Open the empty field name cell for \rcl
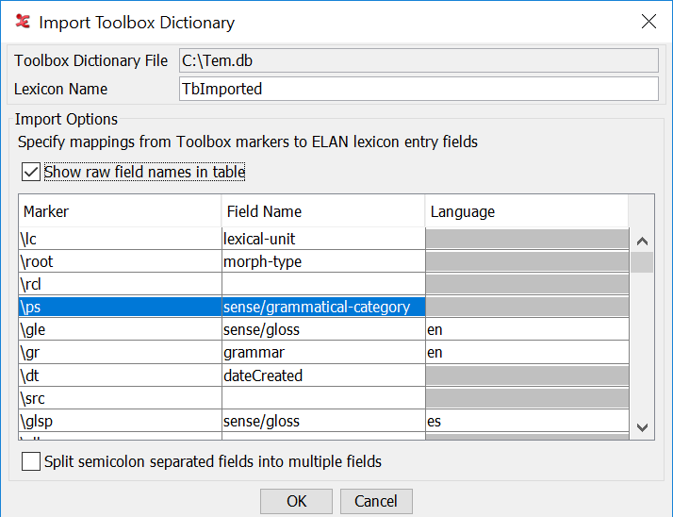The width and height of the screenshot is (673, 517). (322, 284)
